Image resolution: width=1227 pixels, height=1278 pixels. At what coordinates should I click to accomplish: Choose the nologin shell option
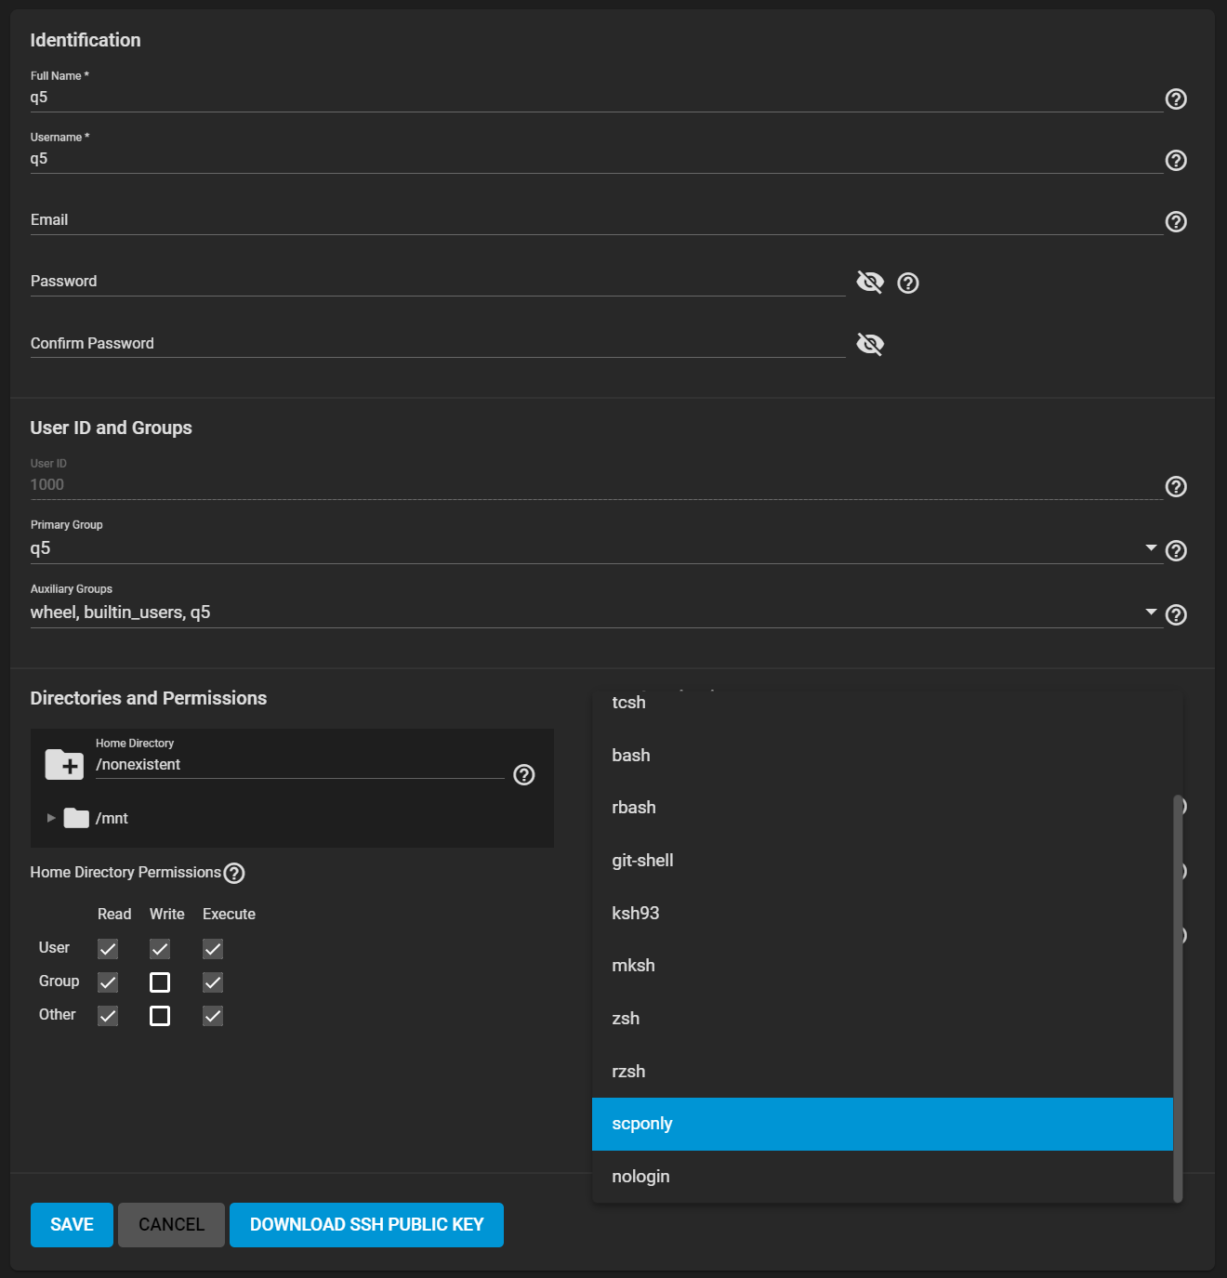pyautogui.click(x=640, y=1177)
